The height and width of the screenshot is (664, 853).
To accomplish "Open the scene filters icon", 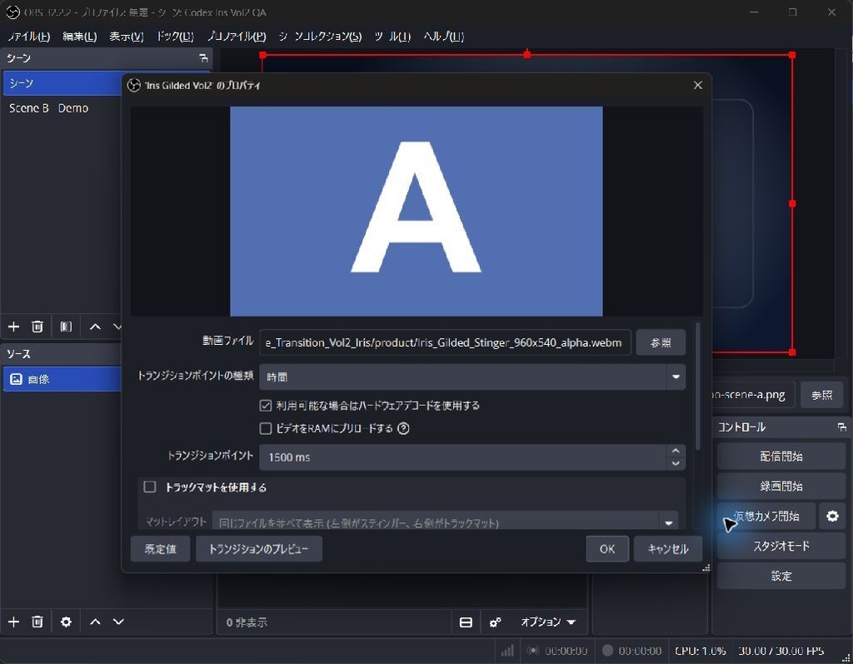I will [66, 327].
